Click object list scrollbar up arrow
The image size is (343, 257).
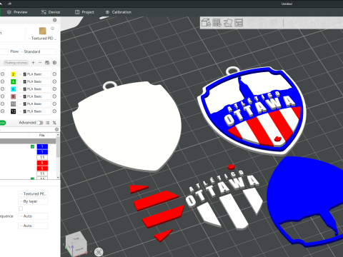pos(58,135)
